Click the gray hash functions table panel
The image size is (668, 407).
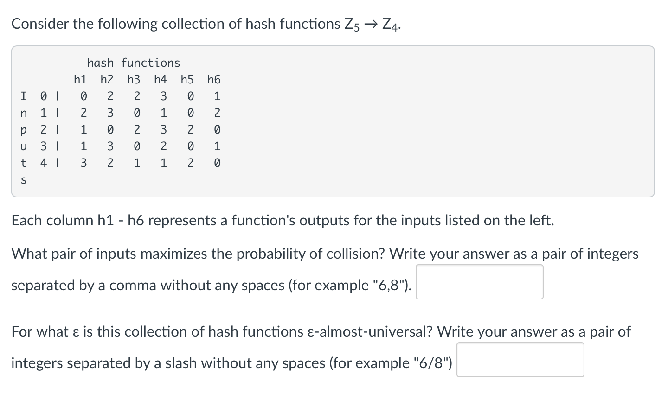pos(332,121)
